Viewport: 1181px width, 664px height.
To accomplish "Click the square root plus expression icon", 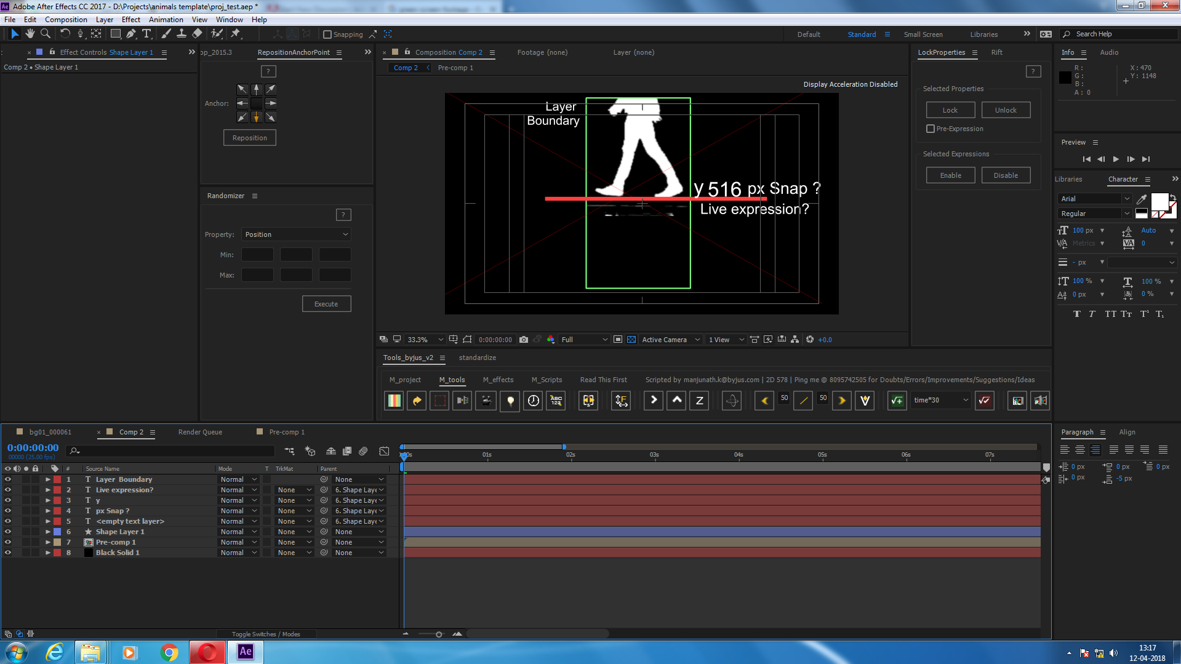I will (x=897, y=401).
